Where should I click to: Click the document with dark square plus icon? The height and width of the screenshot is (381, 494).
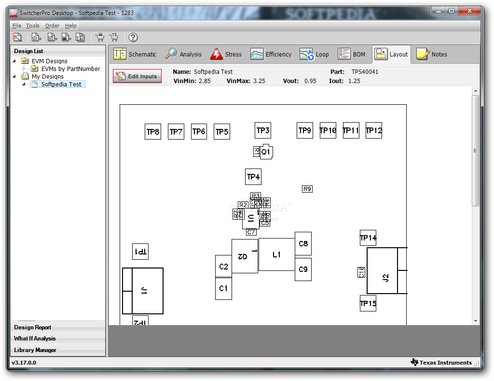pos(66,37)
